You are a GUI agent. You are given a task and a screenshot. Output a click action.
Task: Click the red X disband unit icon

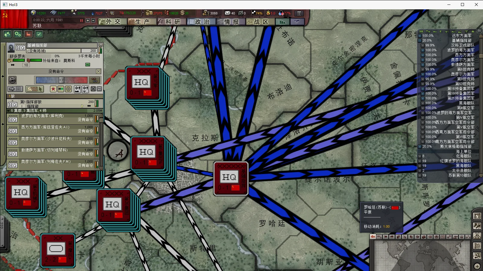[x=53, y=89]
